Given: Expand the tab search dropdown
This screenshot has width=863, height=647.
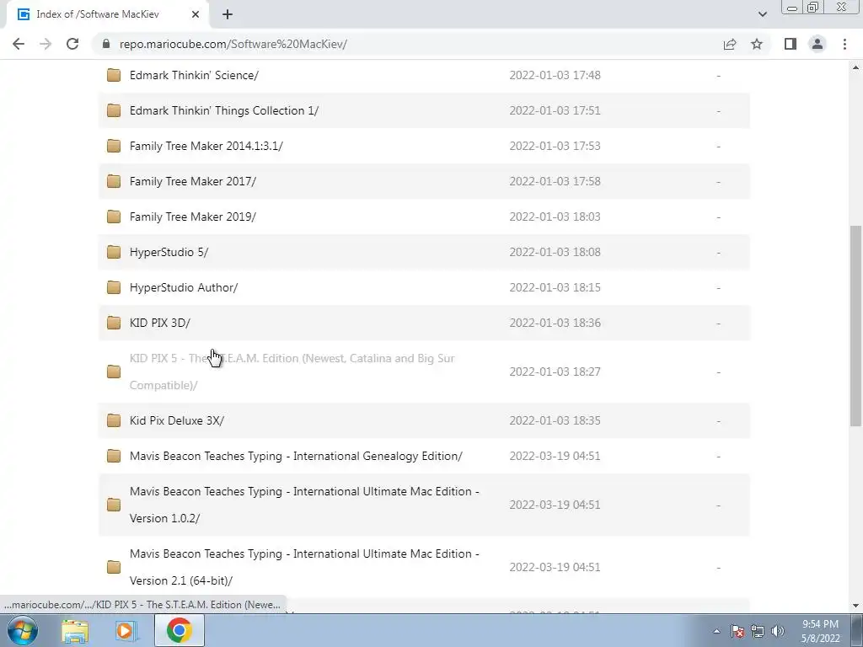Looking at the screenshot, I should point(762,14).
